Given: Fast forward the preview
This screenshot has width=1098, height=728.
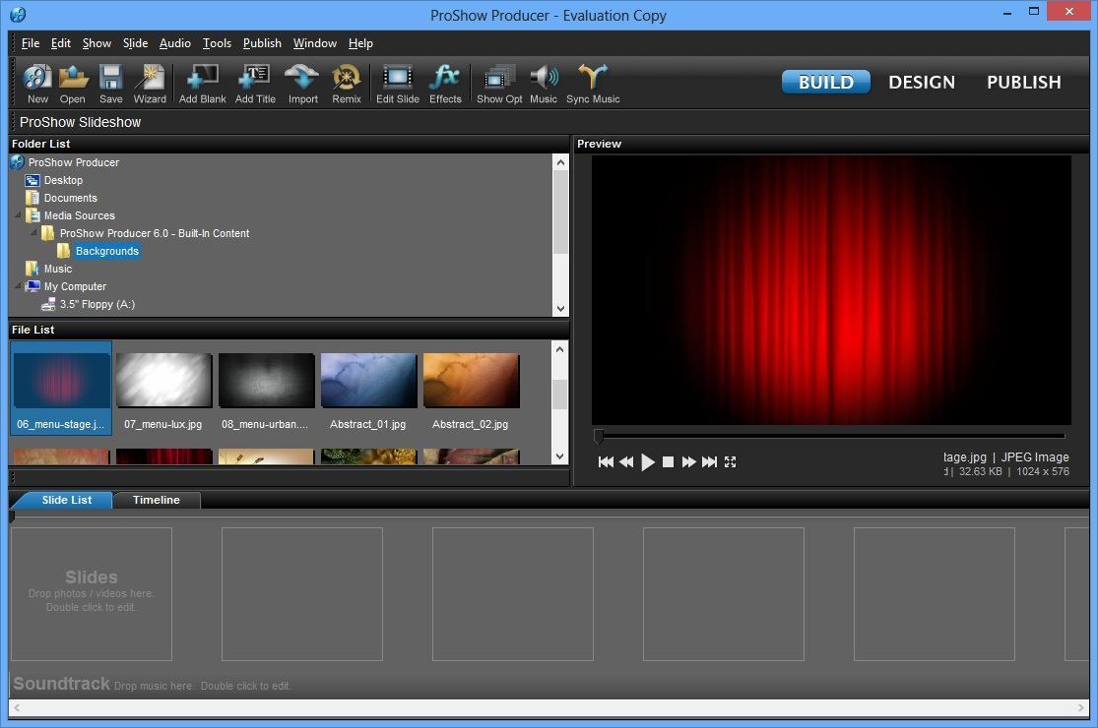Looking at the screenshot, I should click(x=689, y=461).
